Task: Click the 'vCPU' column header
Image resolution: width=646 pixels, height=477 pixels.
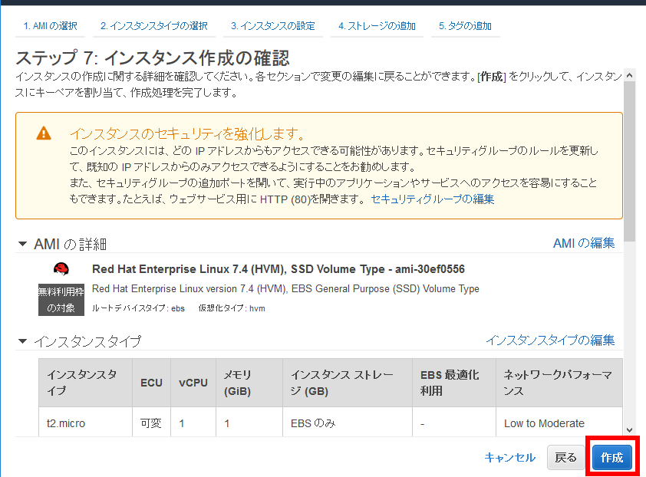Action: click(x=193, y=383)
